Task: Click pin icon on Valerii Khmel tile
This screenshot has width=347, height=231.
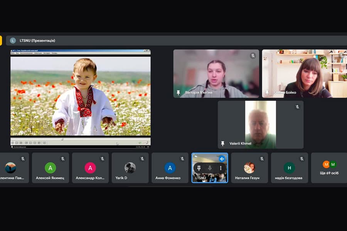Action: [x=222, y=144]
